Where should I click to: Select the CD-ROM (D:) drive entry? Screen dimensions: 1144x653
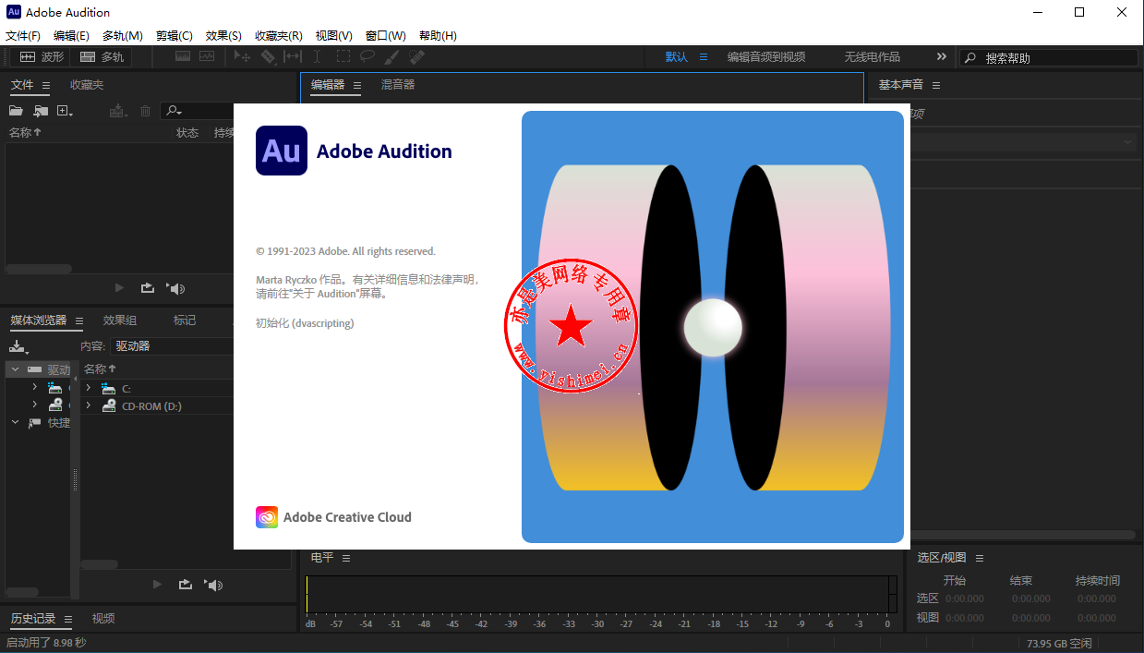[151, 406]
